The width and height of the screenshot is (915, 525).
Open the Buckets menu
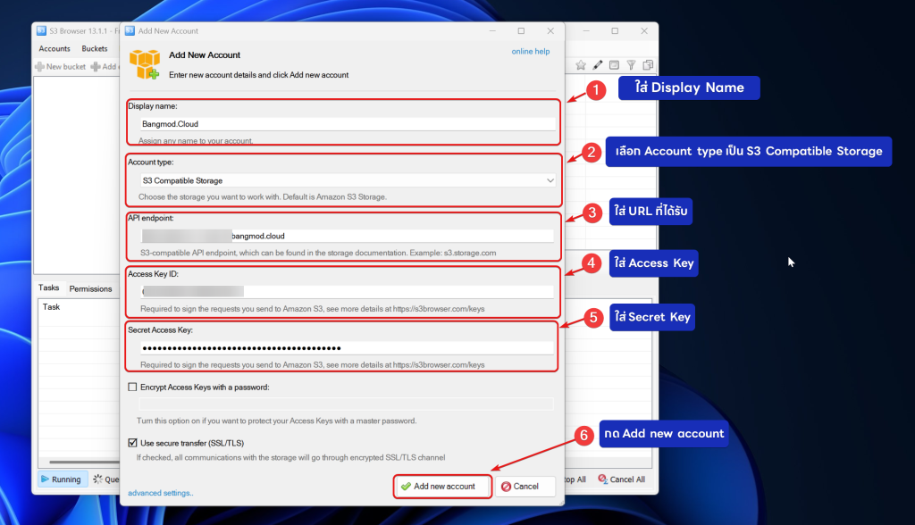click(95, 49)
